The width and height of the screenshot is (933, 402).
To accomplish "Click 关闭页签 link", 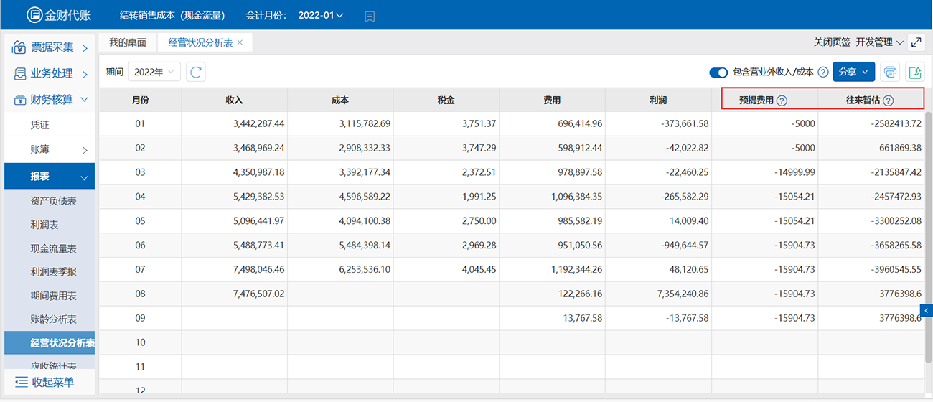I will [x=832, y=42].
